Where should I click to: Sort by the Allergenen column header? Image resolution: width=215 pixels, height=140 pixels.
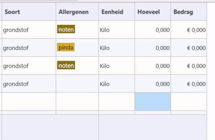(77, 12)
